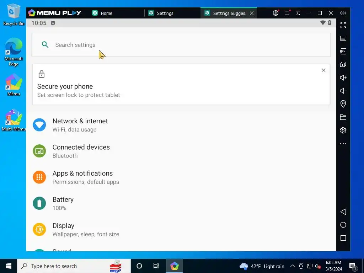
Task: Open Apps & notifications settings
Action: coord(181,177)
